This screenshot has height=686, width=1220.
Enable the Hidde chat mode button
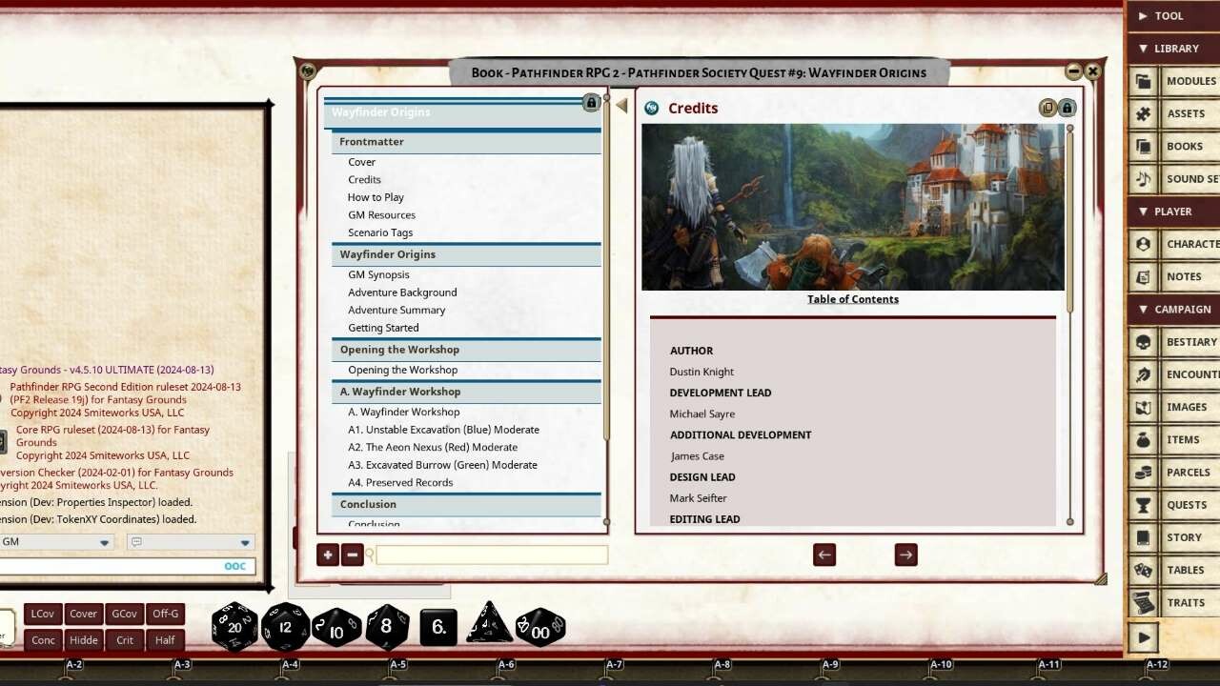pos(83,639)
